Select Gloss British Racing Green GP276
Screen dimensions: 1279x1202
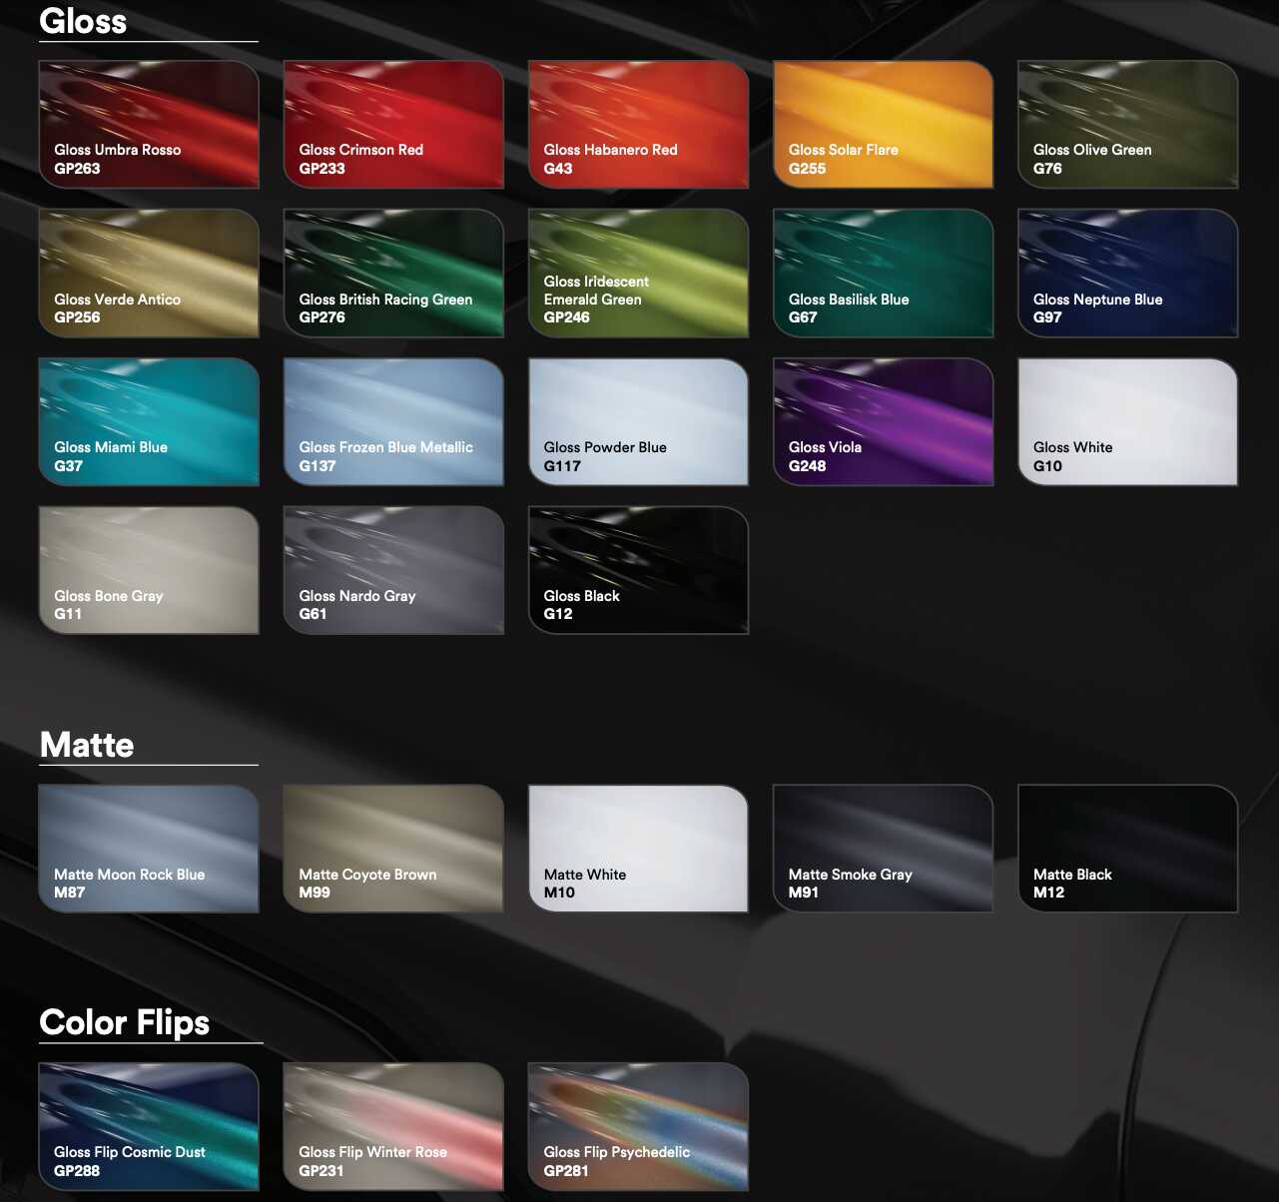coord(393,273)
